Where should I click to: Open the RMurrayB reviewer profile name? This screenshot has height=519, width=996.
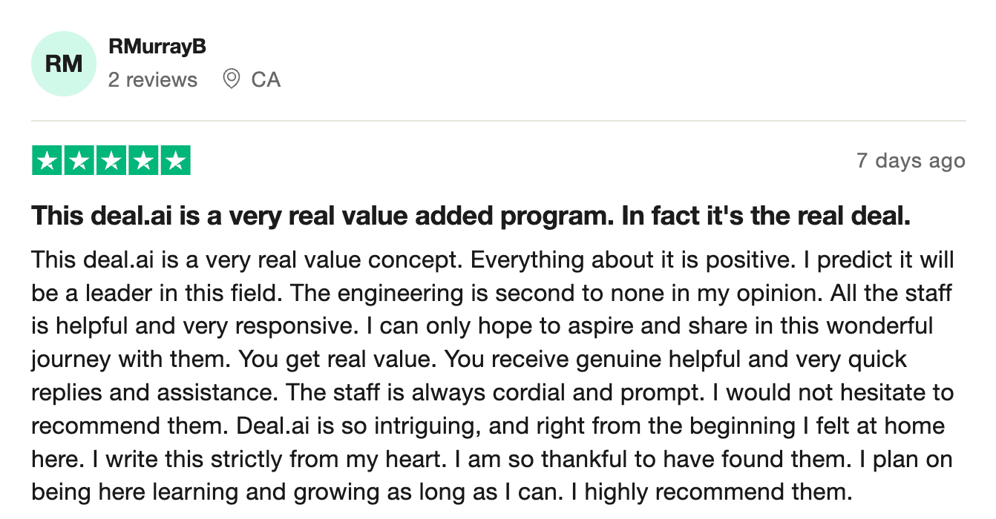coord(157,46)
